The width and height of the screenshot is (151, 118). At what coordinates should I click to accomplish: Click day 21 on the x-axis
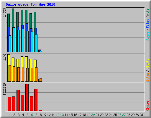tap(97, 115)
